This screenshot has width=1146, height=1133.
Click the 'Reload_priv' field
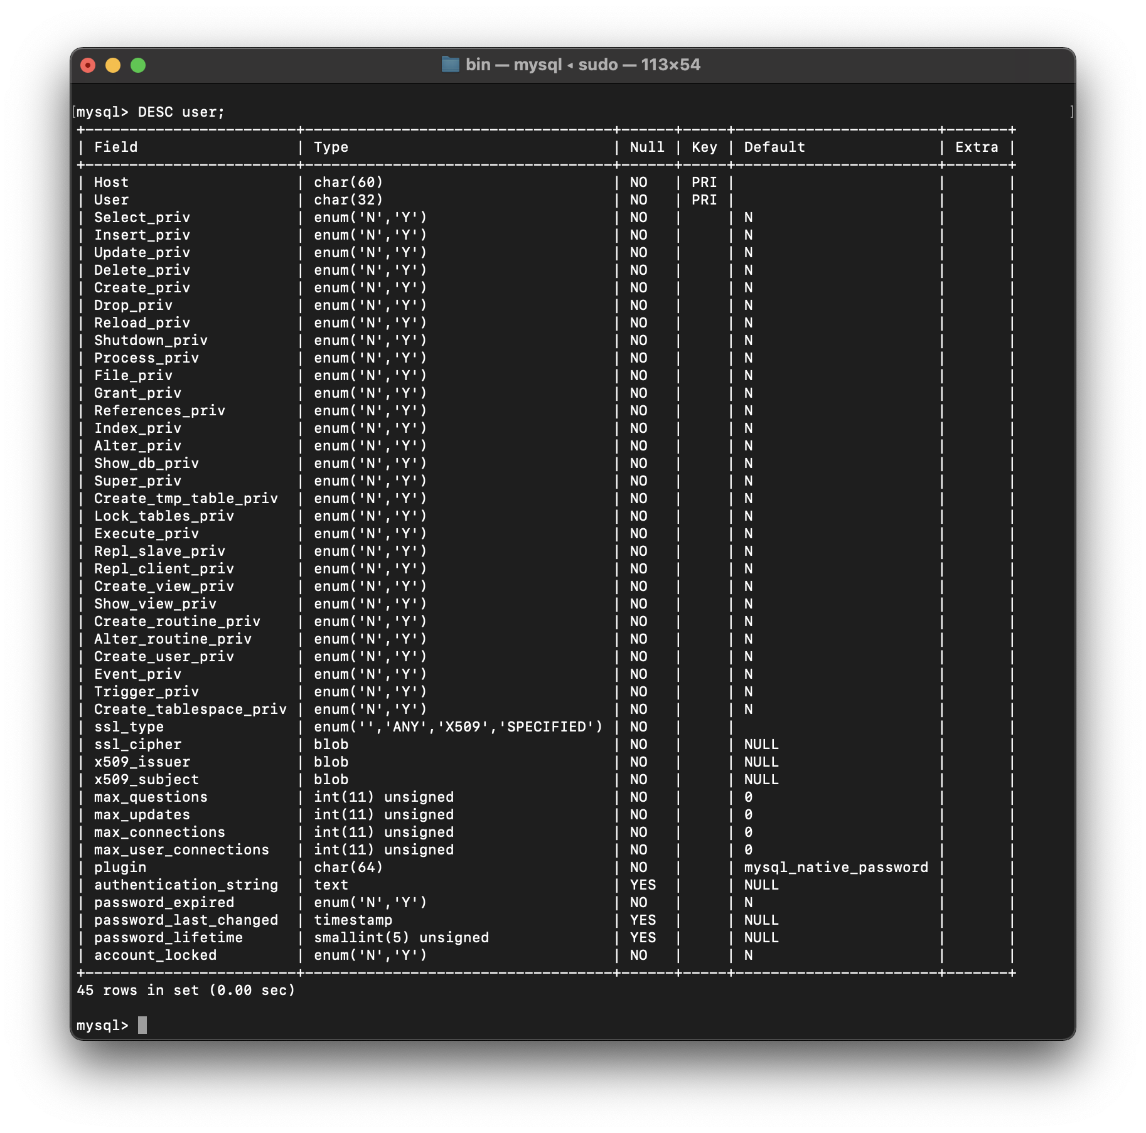pos(142,323)
